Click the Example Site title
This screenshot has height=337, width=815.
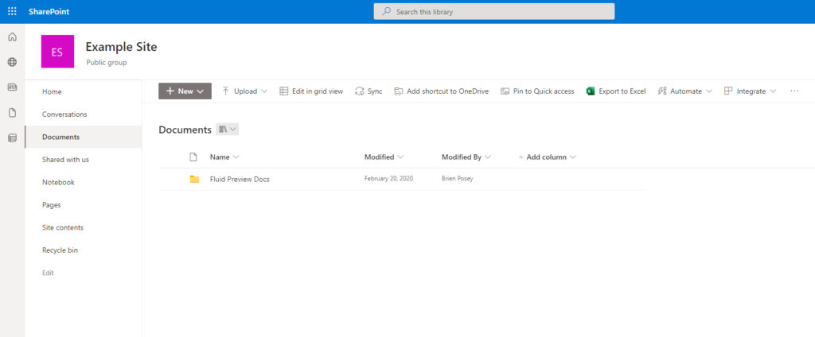[121, 47]
